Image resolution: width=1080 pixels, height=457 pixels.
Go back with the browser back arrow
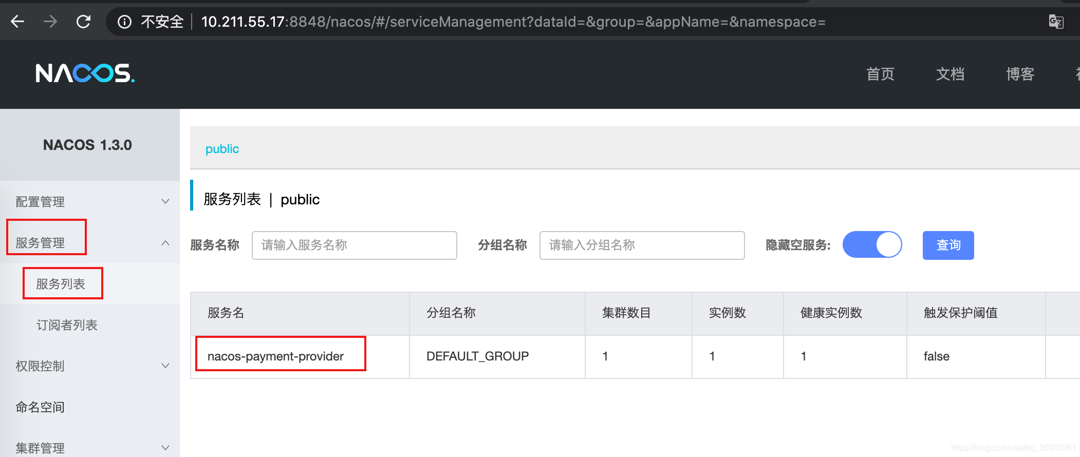(18, 22)
